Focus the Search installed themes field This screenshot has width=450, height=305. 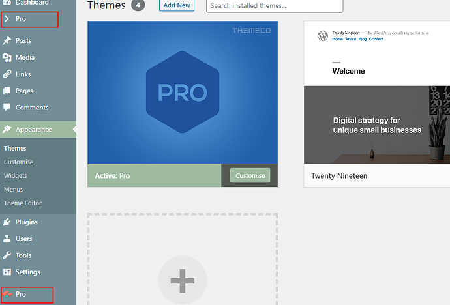pos(275,6)
